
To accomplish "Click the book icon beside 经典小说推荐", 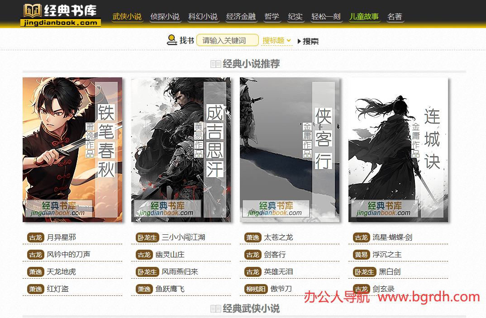I will point(215,64).
